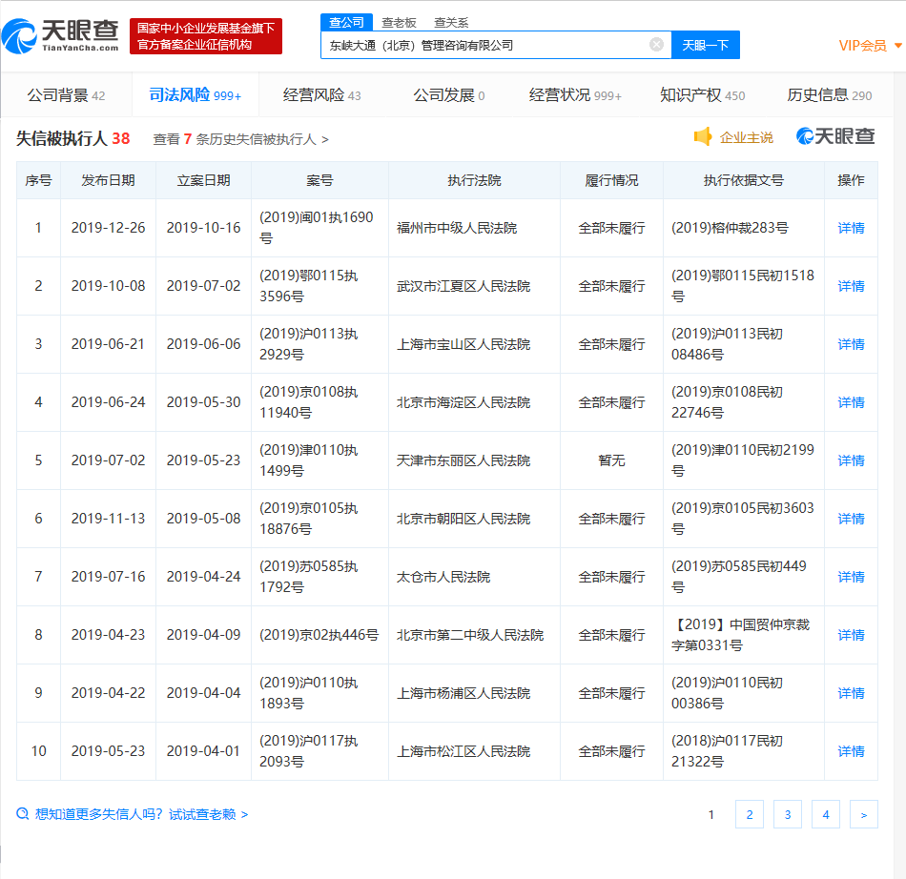Clear the search box using the X icon
Viewport: 906px width, 879px height.
[655, 45]
